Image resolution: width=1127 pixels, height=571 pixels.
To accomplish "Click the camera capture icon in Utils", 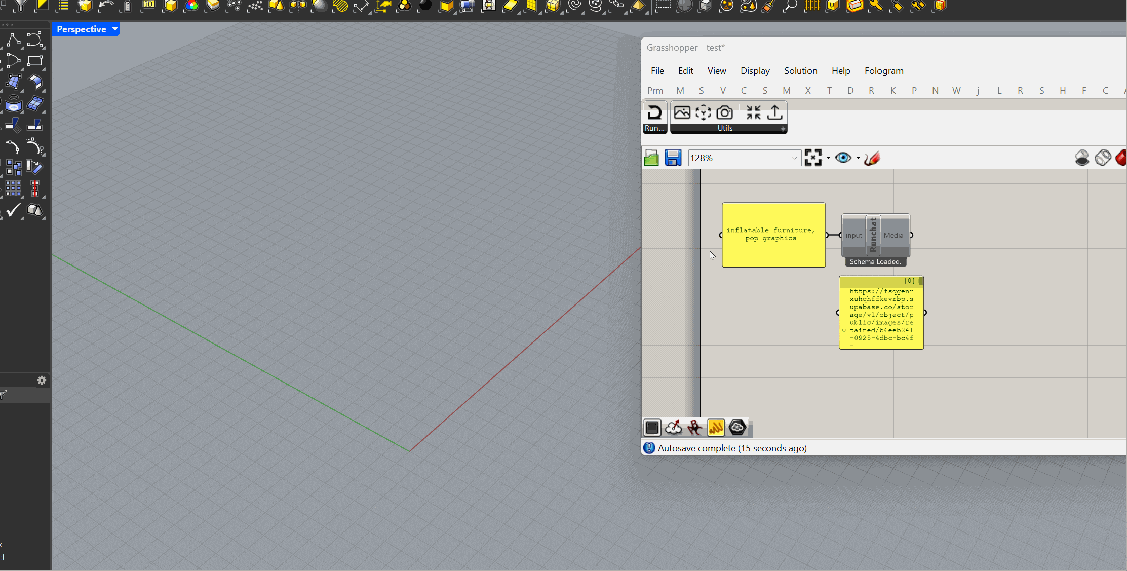I will pyautogui.click(x=725, y=112).
